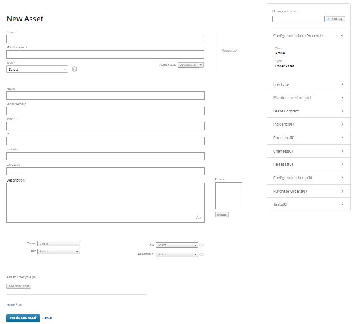353x324 pixels.
Task: Click the Add Tag button
Action: pos(335,19)
